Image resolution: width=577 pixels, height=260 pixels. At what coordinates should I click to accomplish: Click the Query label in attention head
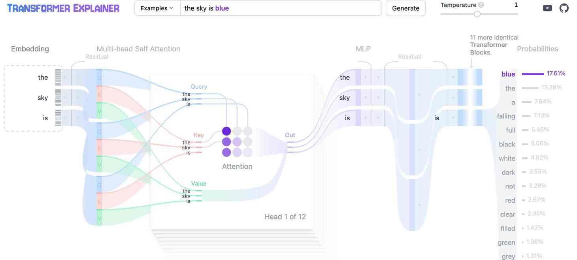[x=199, y=86]
